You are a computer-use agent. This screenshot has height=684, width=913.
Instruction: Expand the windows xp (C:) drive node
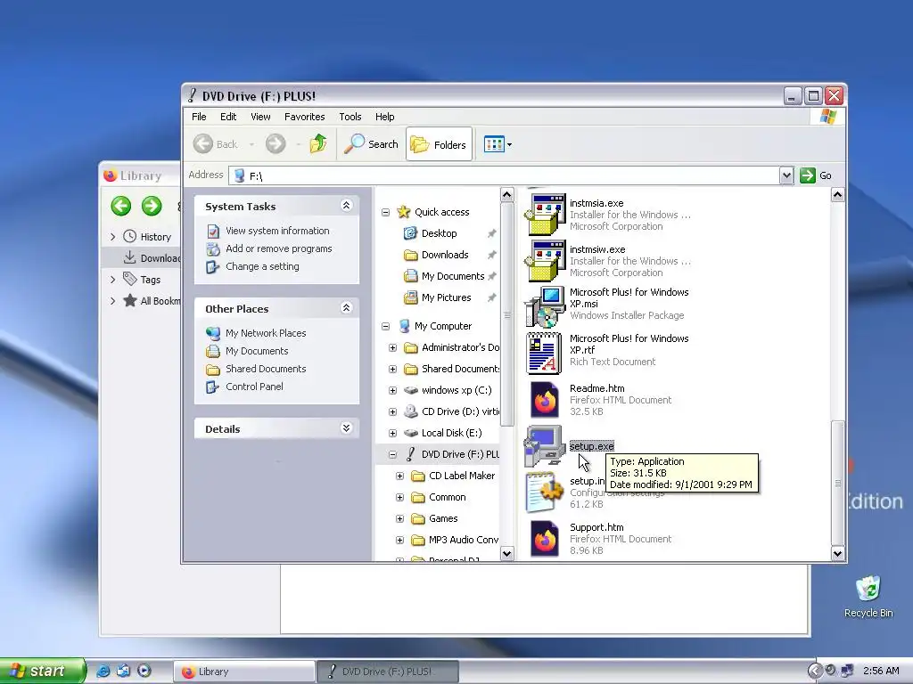392,390
